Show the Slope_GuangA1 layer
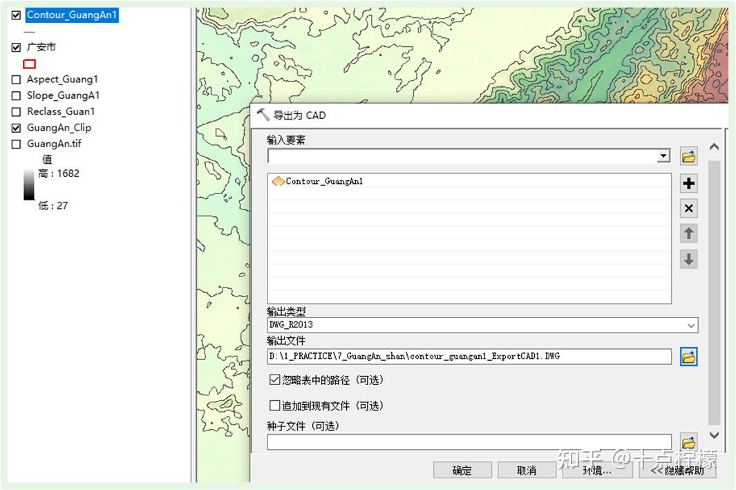The height and width of the screenshot is (490, 736). point(15,95)
